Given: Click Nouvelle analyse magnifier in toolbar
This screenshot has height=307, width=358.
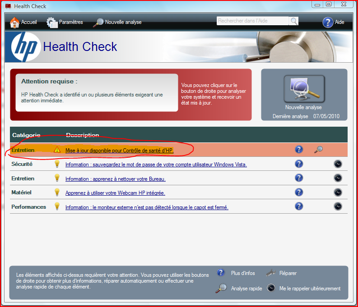Looking at the screenshot, I should tap(98, 23).
